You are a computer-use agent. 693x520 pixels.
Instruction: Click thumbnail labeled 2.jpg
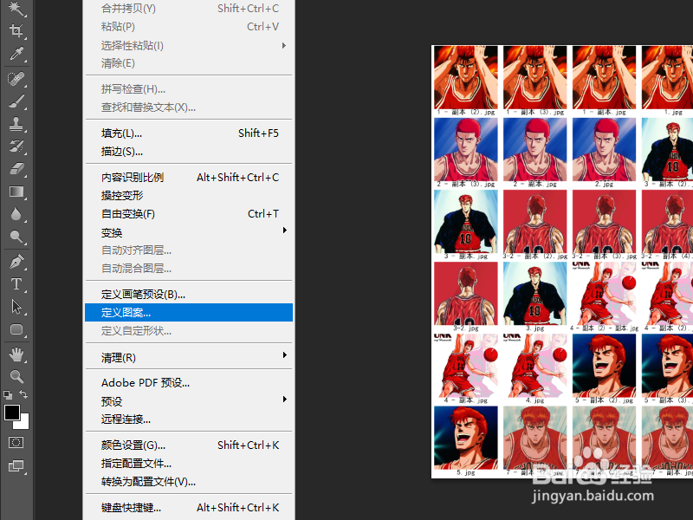[604, 149]
